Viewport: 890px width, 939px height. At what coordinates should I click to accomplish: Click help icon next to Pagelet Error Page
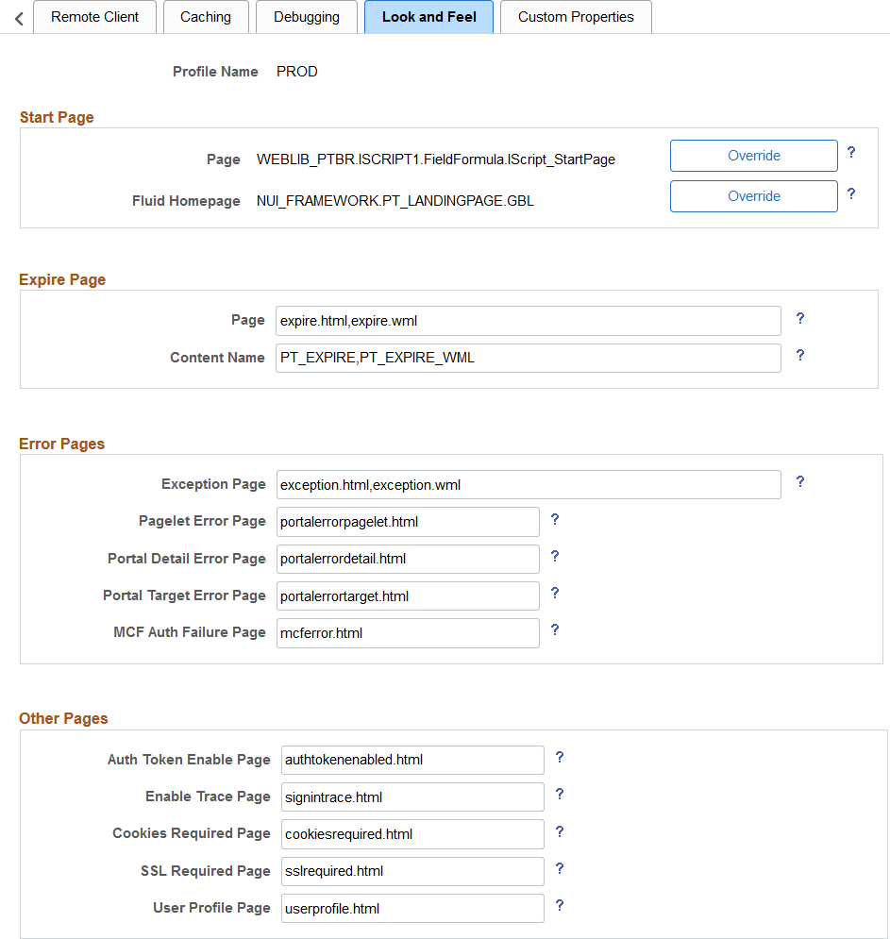pos(555,519)
